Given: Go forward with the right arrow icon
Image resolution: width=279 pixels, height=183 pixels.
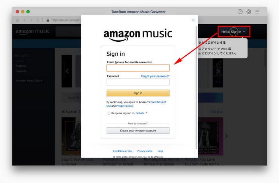Looking at the screenshot, I should pyautogui.click(x=31, y=20).
